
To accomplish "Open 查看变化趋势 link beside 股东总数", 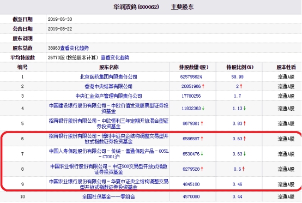I will (74, 48).
